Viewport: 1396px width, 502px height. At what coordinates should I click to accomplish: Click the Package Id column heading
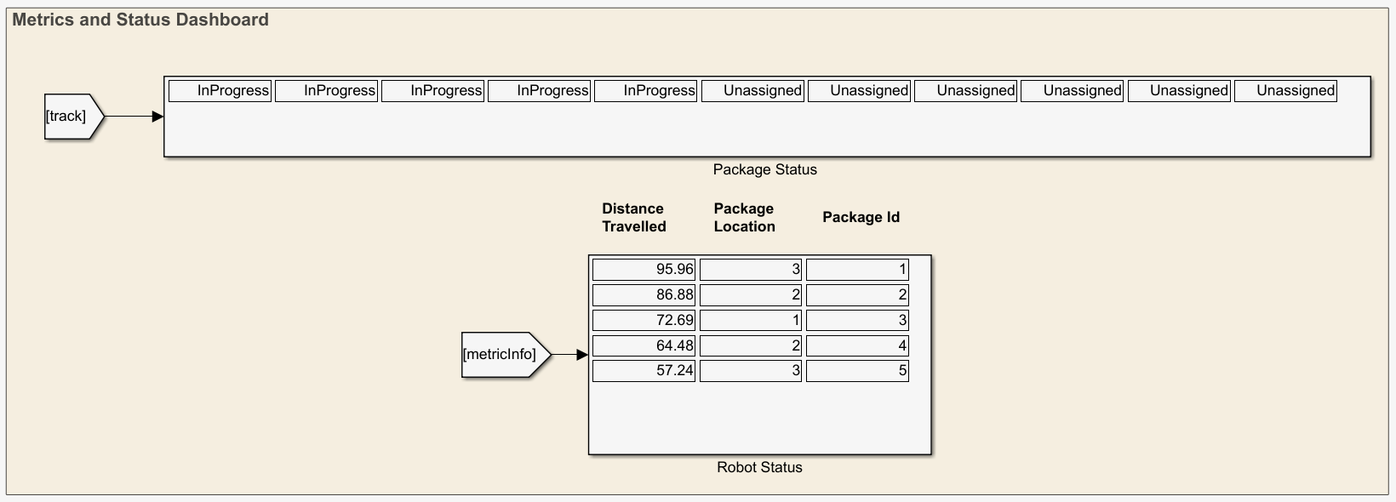pos(861,217)
